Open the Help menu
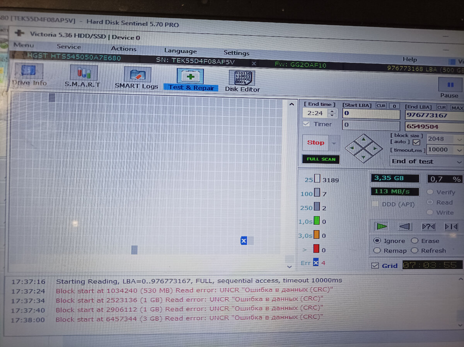The image size is (464, 347). tap(409, 60)
